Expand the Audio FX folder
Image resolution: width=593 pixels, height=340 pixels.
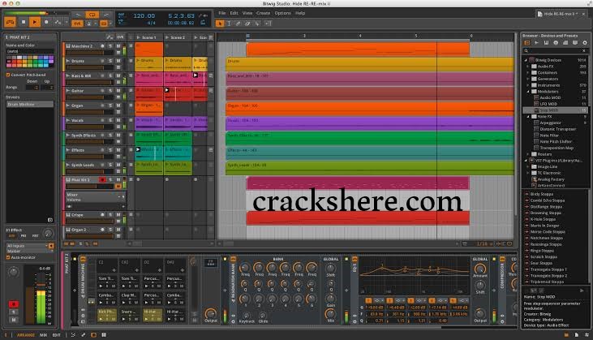tap(528, 67)
